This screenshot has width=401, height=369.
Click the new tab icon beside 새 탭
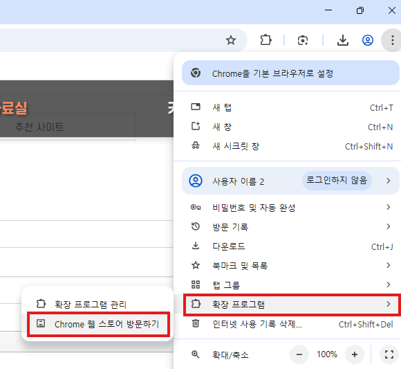[196, 107]
